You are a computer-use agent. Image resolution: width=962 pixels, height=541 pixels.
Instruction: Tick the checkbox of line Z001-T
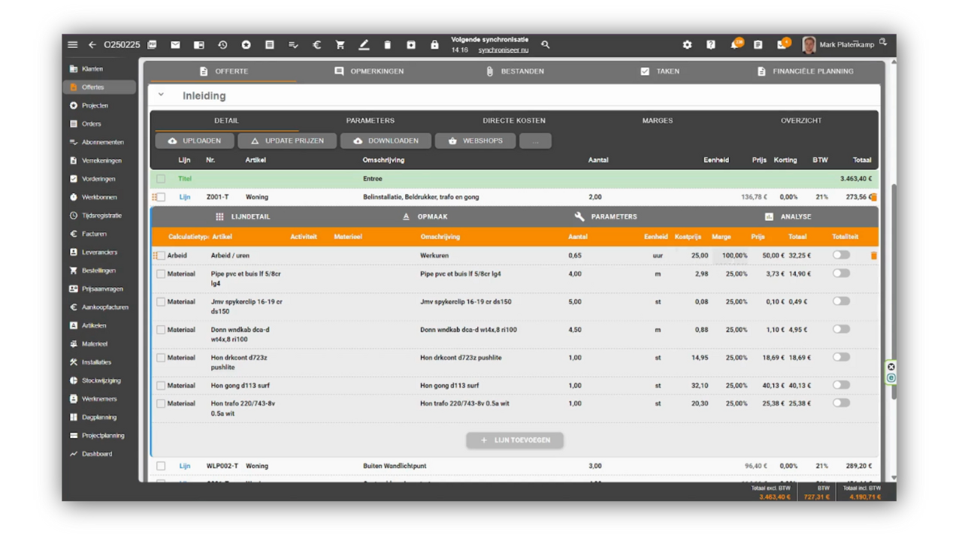(161, 197)
